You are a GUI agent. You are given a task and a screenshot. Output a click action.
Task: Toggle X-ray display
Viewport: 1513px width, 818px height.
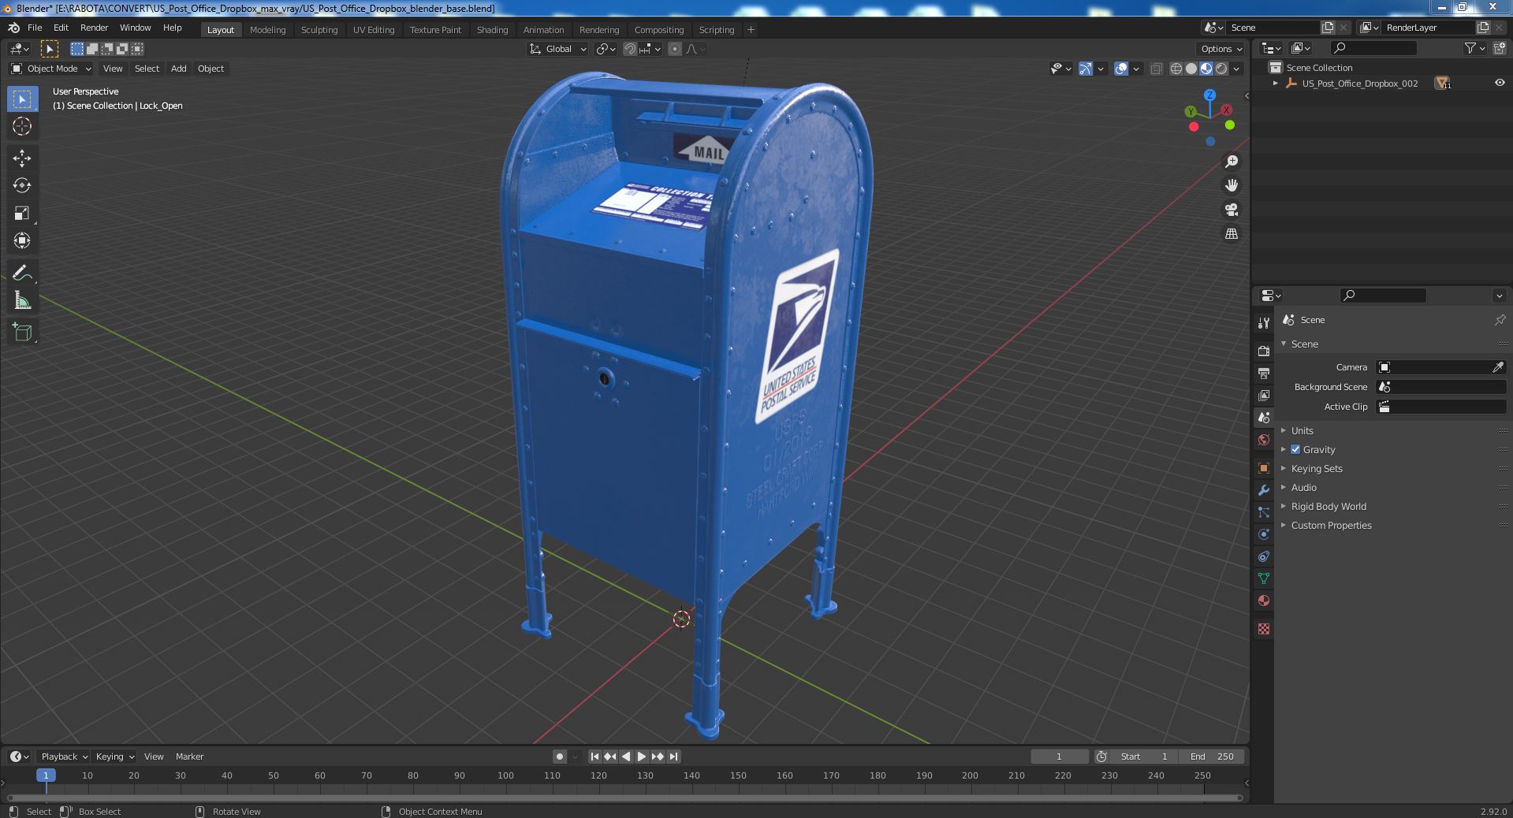1156,69
